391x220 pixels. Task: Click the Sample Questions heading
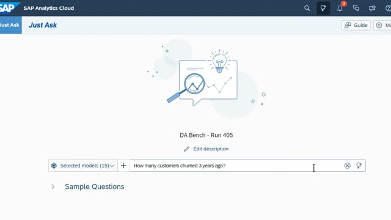(95, 186)
